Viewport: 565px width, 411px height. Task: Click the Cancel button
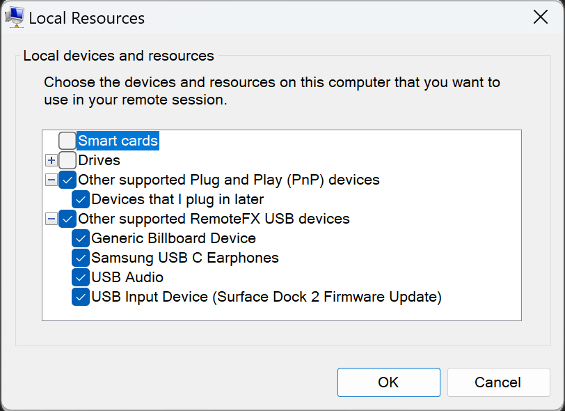tap(499, 382)
